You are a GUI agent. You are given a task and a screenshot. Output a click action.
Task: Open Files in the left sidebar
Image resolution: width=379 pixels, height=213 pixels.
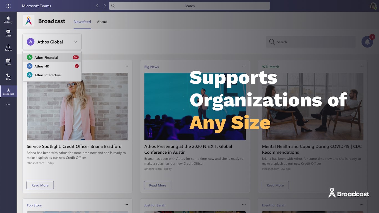point(8,77)
